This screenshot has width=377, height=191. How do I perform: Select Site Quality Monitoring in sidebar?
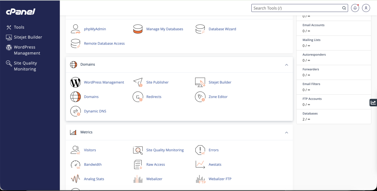(25, 66)
